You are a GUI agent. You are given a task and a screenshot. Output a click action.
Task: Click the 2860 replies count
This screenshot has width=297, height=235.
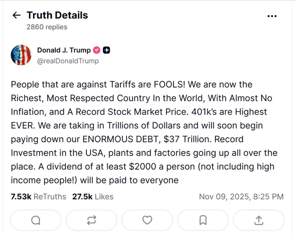coord(47,27)
